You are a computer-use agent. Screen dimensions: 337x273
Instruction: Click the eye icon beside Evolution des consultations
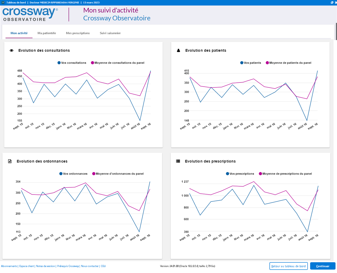pyautogui.click(x=12, y=51)
